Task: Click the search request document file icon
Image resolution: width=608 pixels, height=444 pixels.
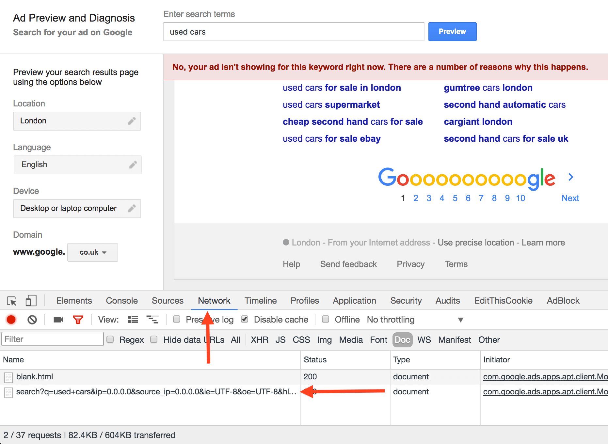Action: coord(8,392)
